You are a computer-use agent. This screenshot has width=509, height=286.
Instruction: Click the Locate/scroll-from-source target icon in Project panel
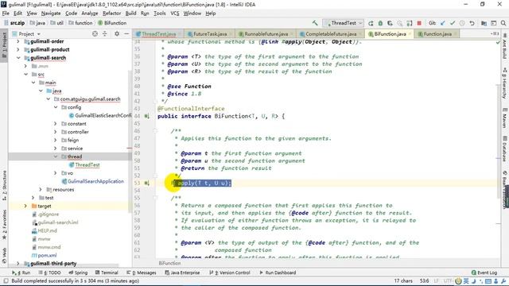(x=95, y=33)
